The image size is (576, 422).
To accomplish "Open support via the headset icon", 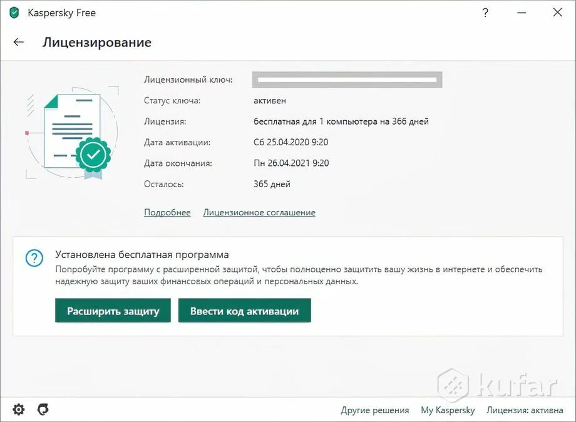I will point(43,409).
